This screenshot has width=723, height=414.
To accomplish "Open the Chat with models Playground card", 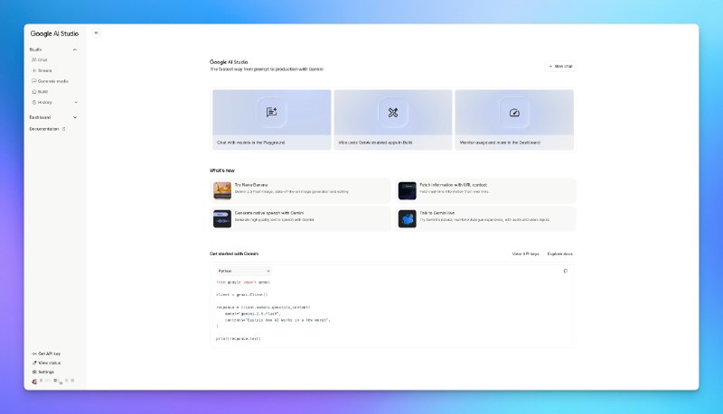I will click(x=272, y=120).
